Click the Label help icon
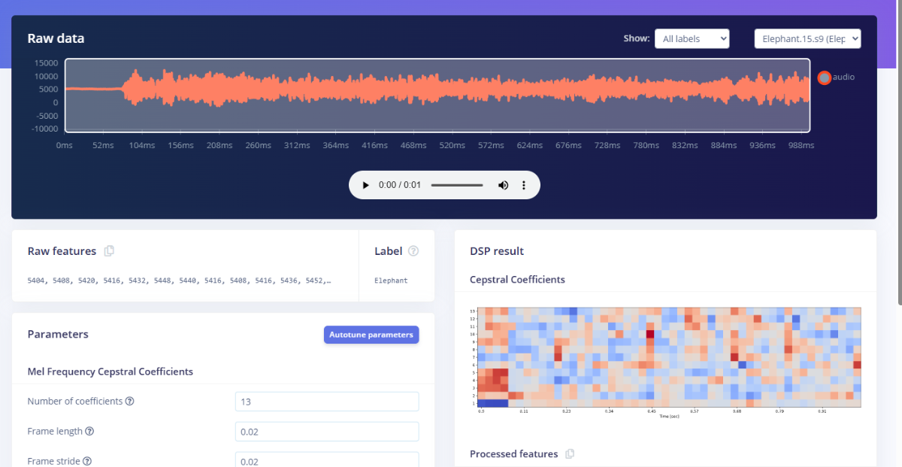The height and width of the screenshot is (467, 902). pyautogui.click(x=413, y=251)
